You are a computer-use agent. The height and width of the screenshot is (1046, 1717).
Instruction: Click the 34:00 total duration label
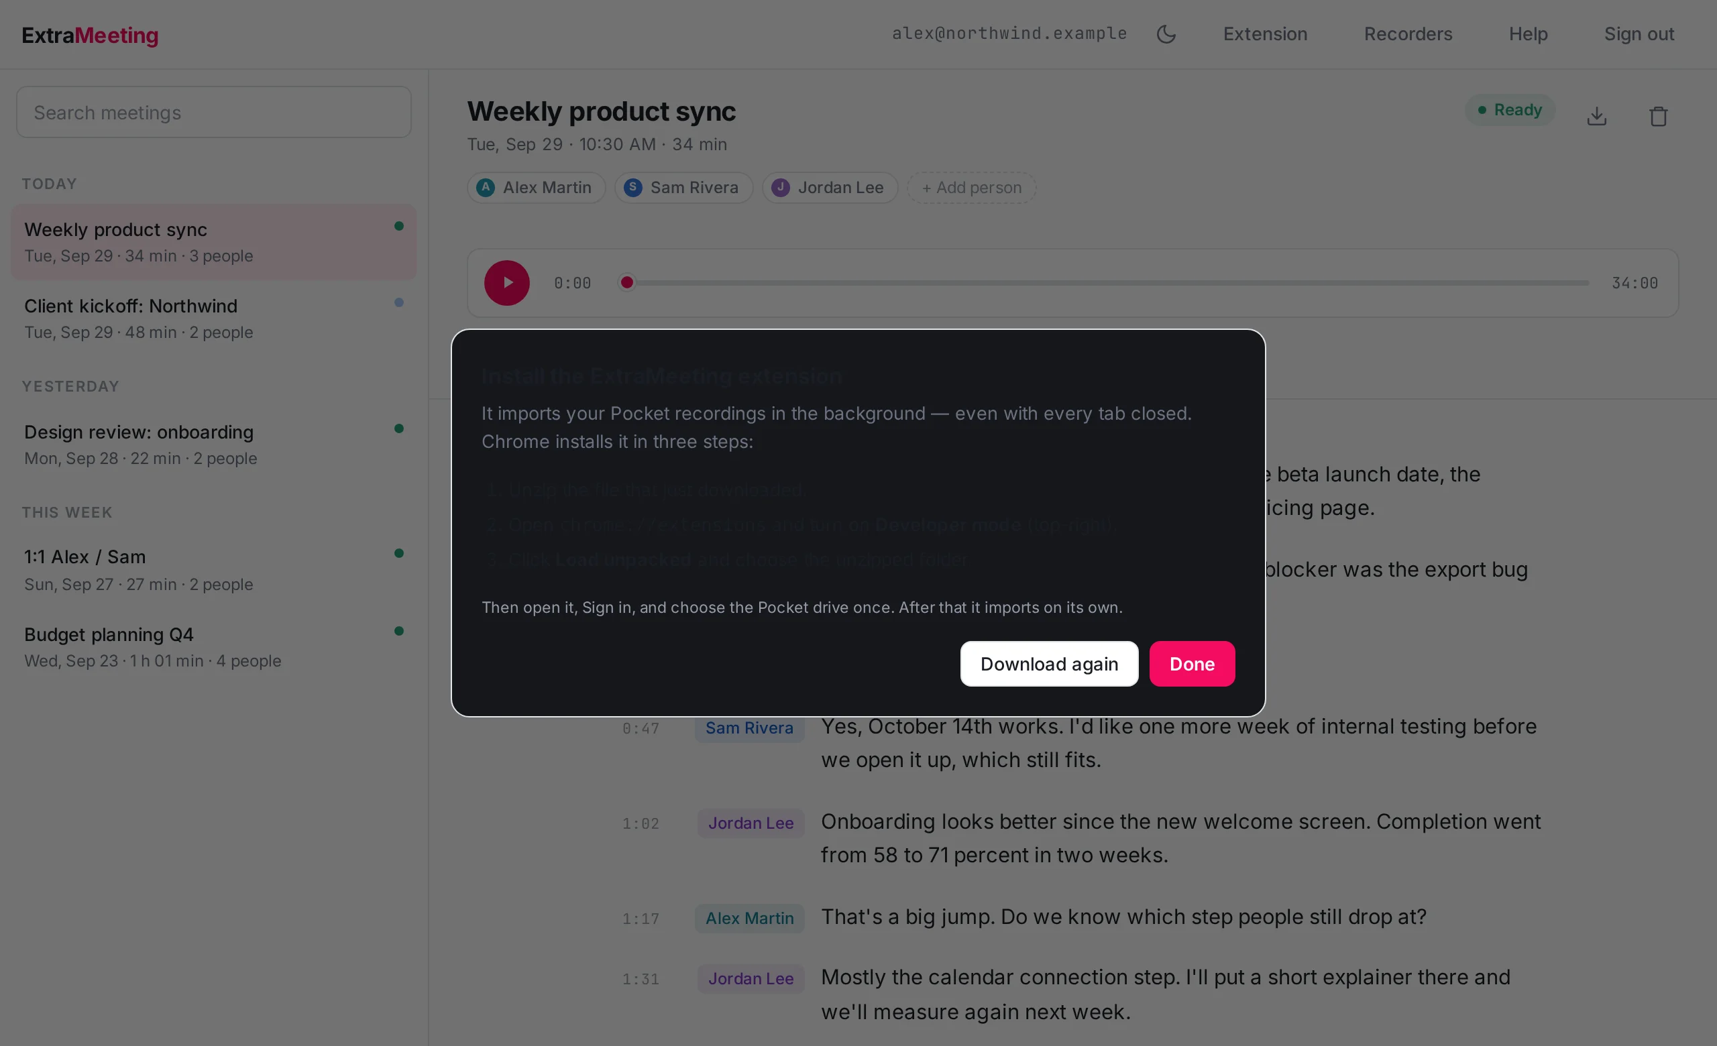[x=1634, y=283]
